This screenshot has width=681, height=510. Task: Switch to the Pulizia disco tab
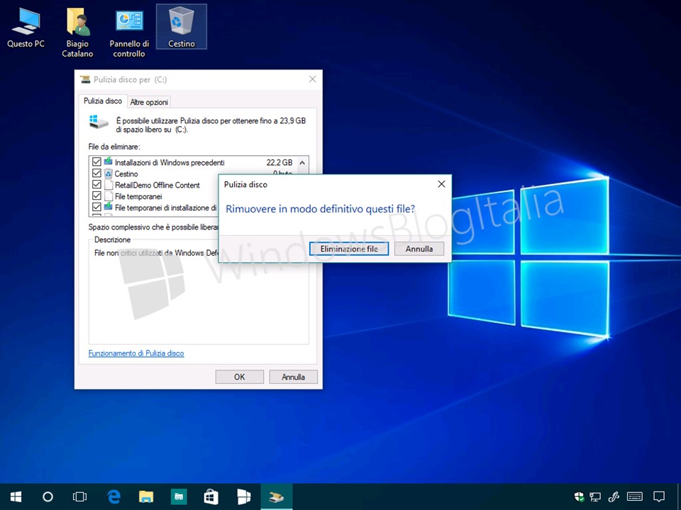coord(103,101)
